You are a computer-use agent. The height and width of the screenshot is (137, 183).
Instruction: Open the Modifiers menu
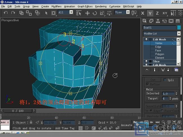coord(56,6)
